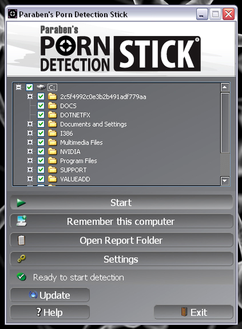Toggle the NVIDIA folder checkbox
242x329 pixels.
tap(41, 151)
